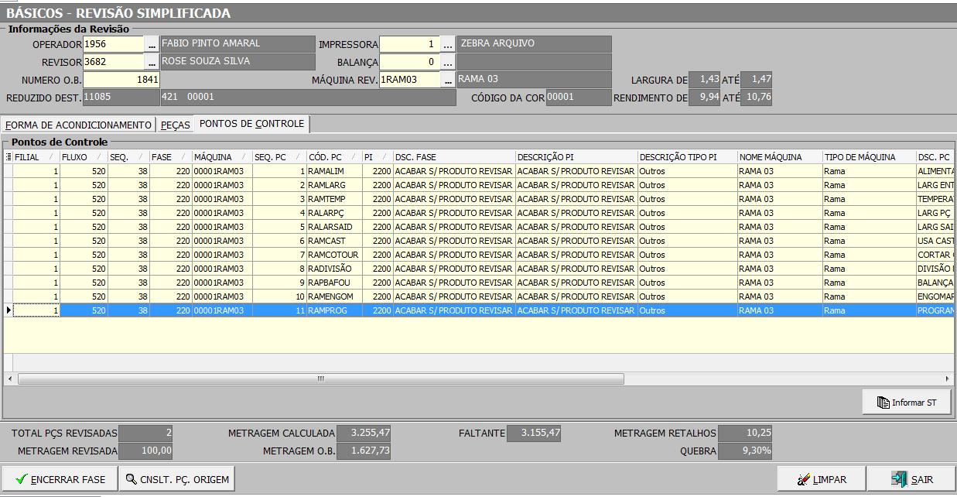Click right arrow of horizontal scrollbar
Viewport: 957px width, 497px height.
coord(948,379)
